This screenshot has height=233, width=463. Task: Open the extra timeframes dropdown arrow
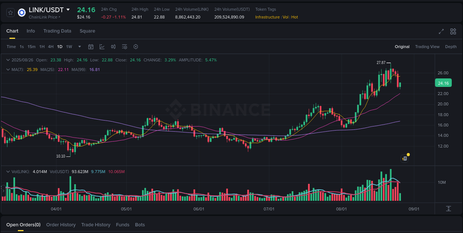click(79, 47)
